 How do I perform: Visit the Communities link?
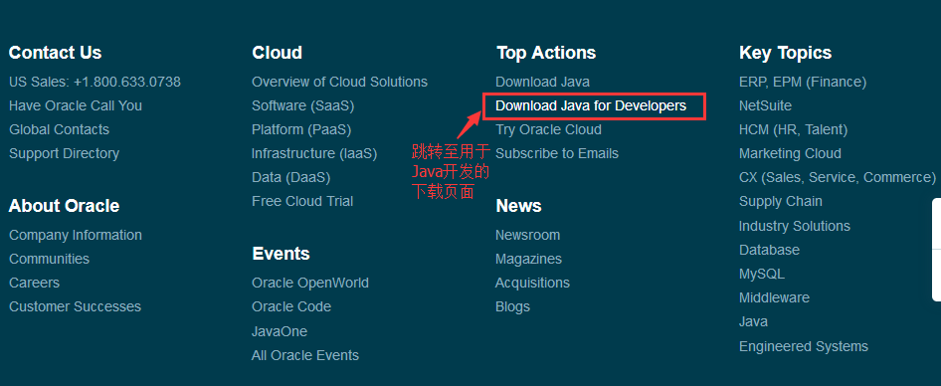49,259
